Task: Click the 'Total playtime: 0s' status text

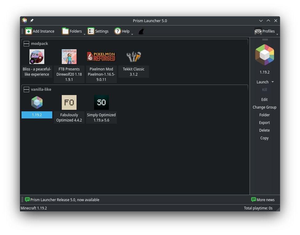Action: coord(258,208)
